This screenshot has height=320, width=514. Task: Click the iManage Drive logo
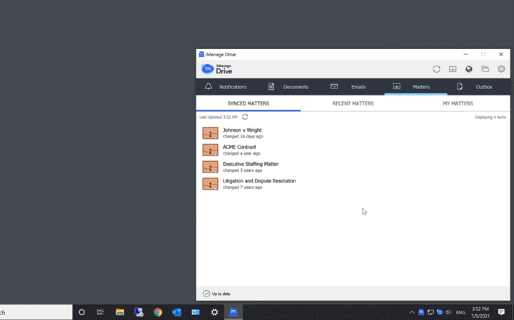click(217, 69)
